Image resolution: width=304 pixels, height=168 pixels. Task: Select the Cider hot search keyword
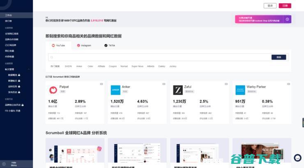pos(90,66)
